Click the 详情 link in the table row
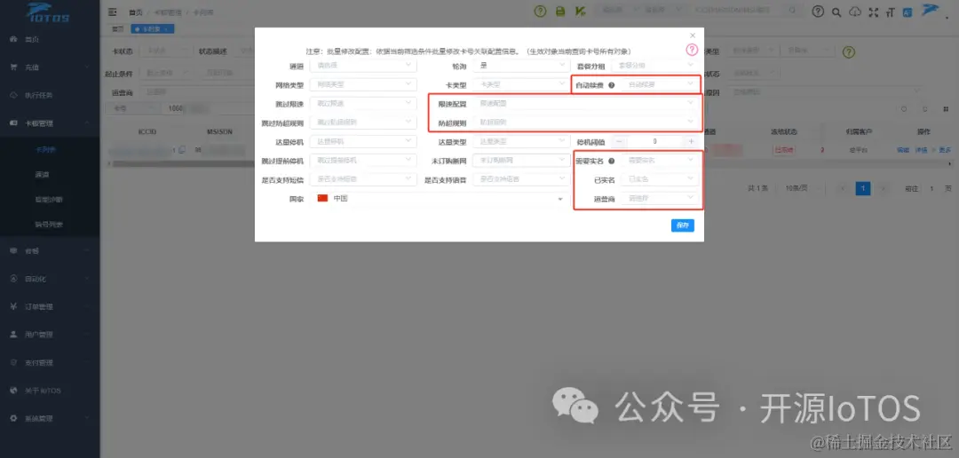The width and height of the screenshot is (959, 458). click(921, 150)
